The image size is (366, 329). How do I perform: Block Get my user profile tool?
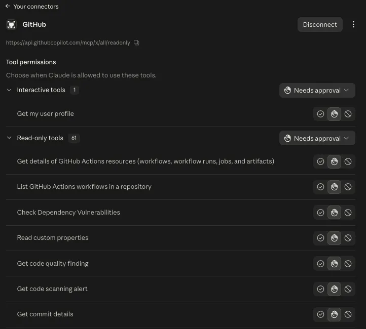point(348,114)
